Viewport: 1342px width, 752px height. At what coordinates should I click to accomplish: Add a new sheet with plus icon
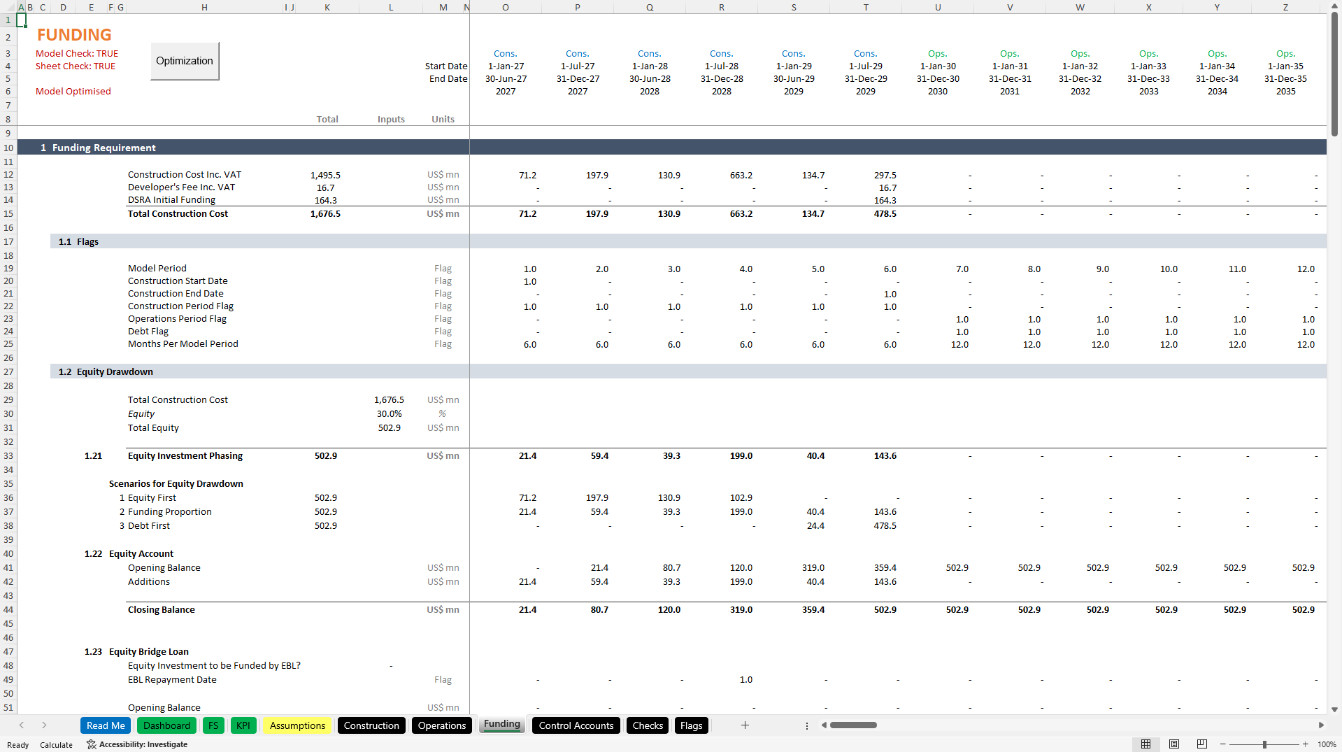pos(745,725)
